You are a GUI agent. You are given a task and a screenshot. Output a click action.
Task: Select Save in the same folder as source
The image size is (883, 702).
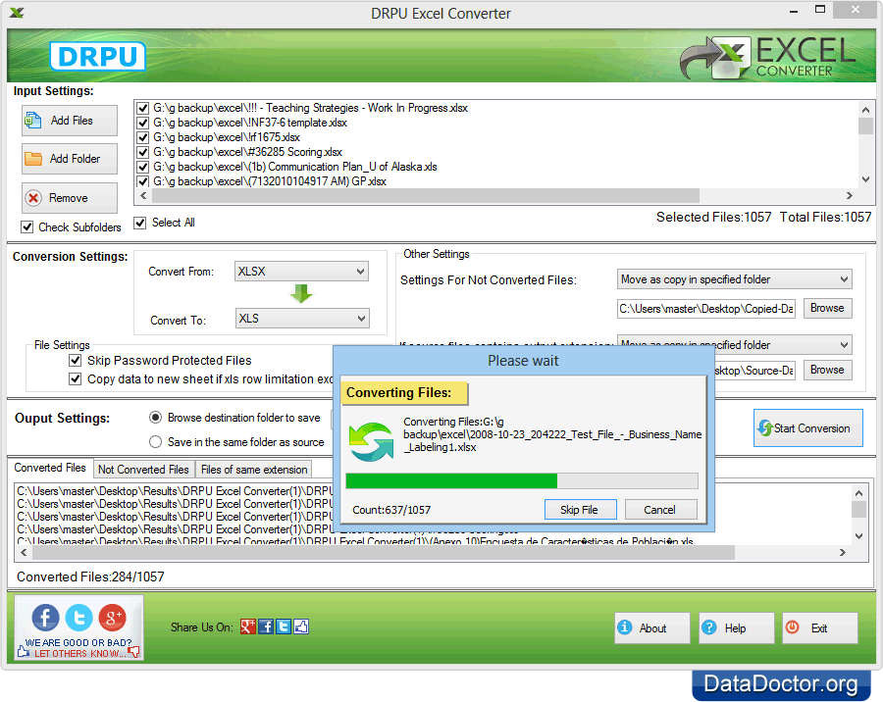(x=155, y=442)
